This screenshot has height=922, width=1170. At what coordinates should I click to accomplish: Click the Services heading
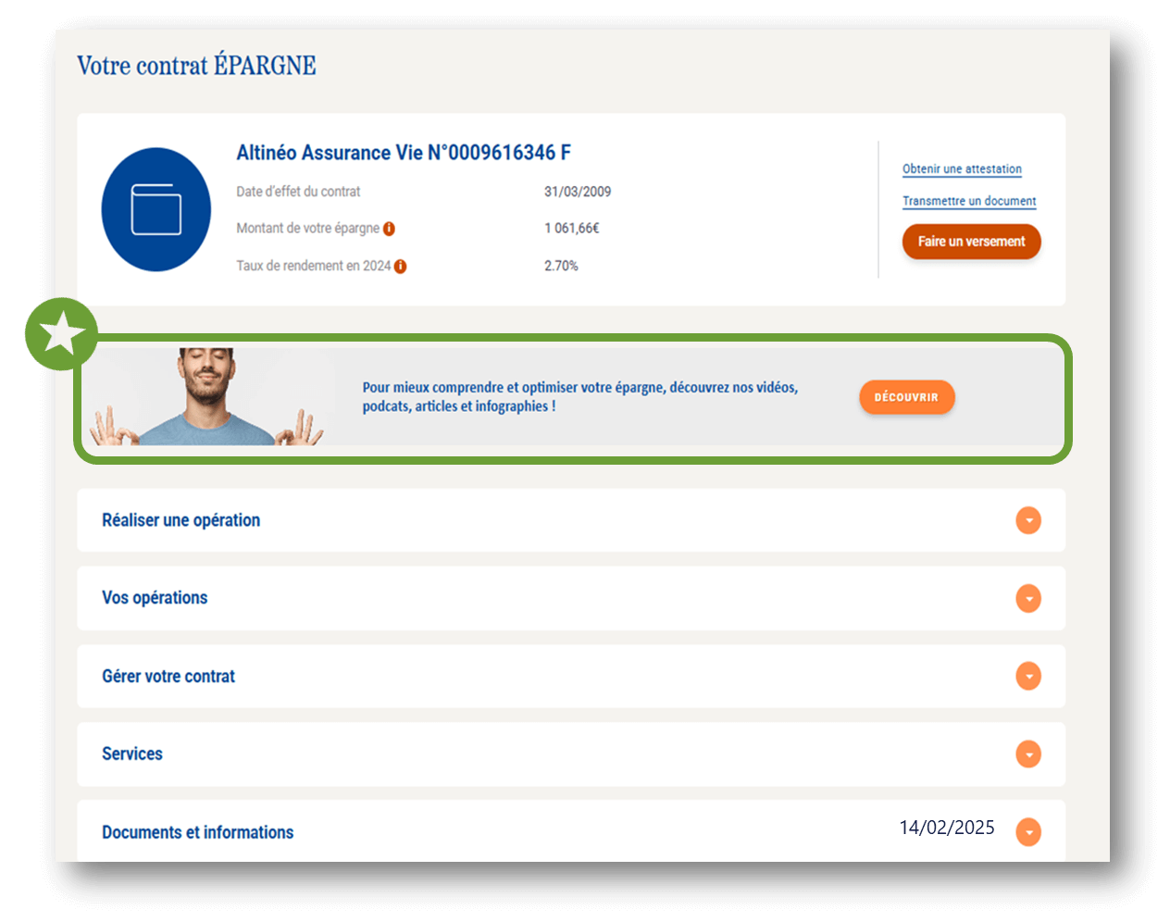[x=132, y=754]
